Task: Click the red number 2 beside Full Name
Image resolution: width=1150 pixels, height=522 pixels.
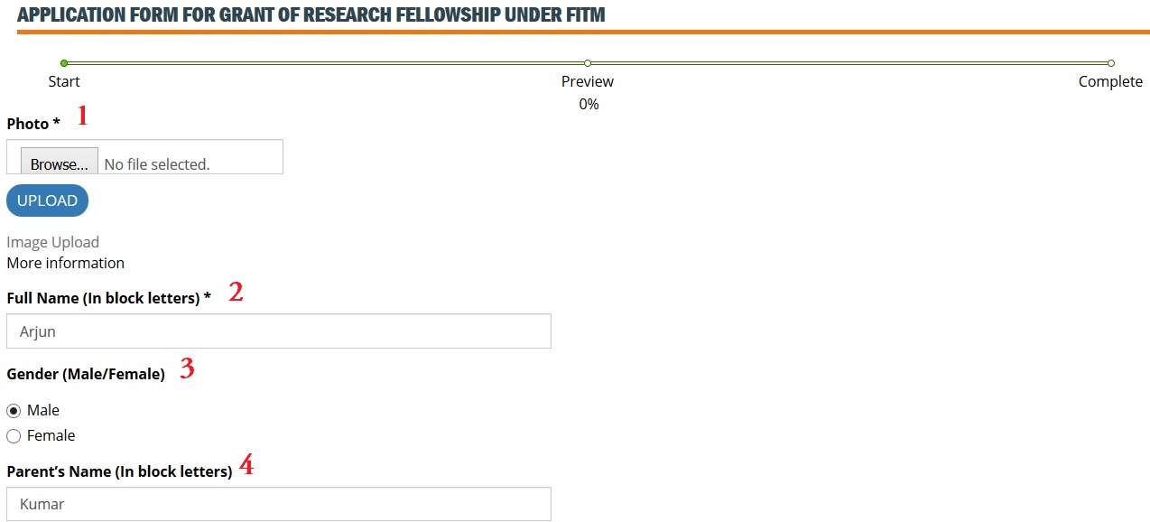Action: 236,292
